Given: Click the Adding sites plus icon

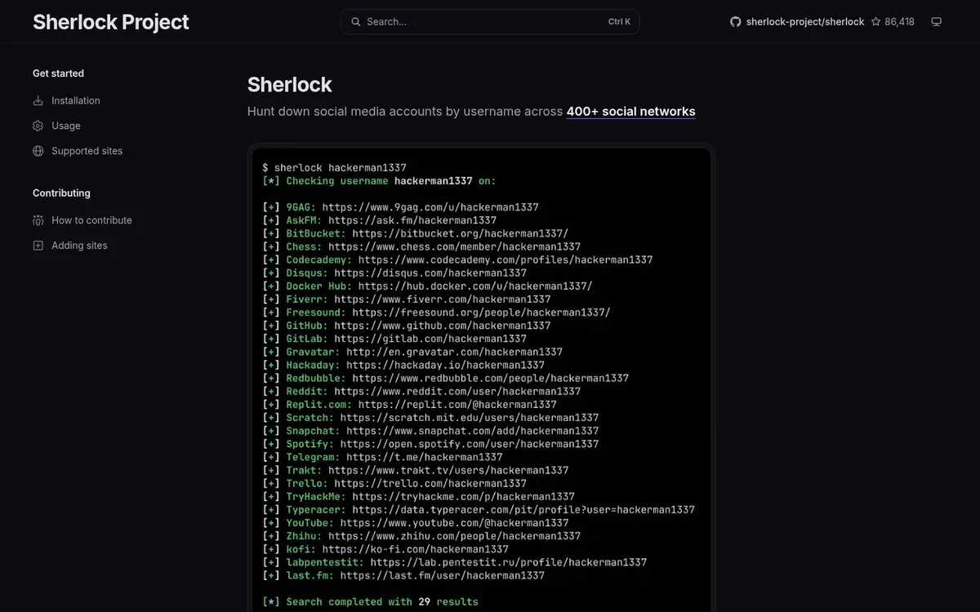Looking at the screenshot, I should (38, 246).
